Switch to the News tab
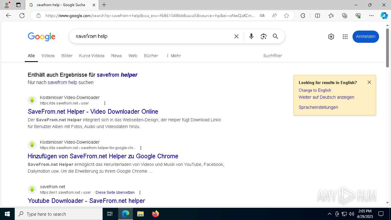The width and height of the screenshot is (391, 220). coord(116,56)
